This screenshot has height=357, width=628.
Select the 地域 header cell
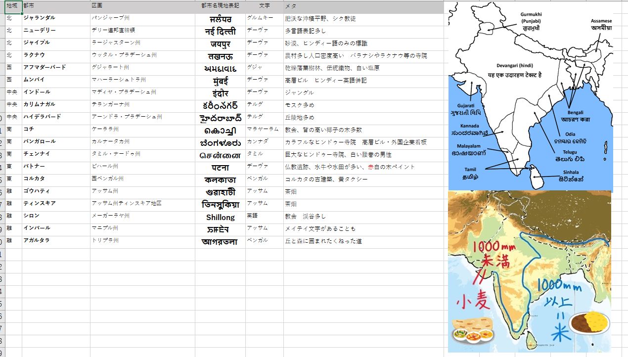tap(13, 7)
